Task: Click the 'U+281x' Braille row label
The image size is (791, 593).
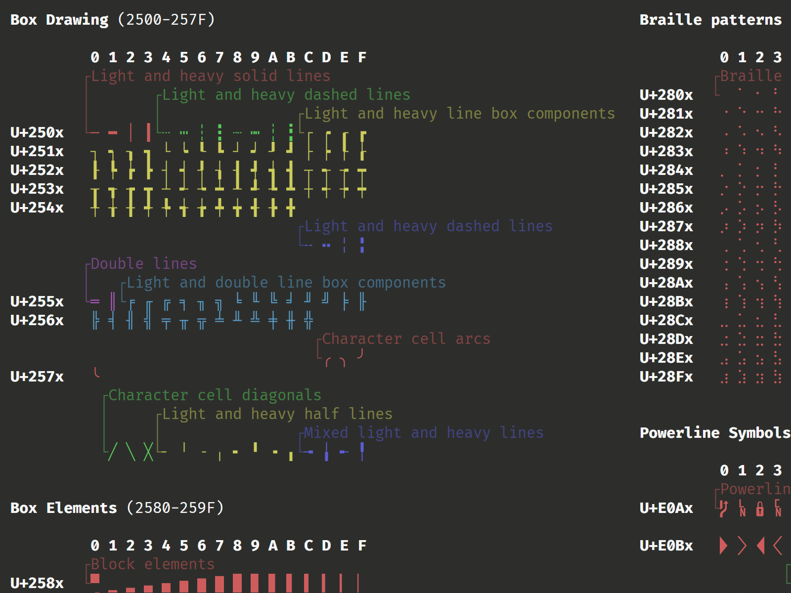Action: [x=666, y=114]
